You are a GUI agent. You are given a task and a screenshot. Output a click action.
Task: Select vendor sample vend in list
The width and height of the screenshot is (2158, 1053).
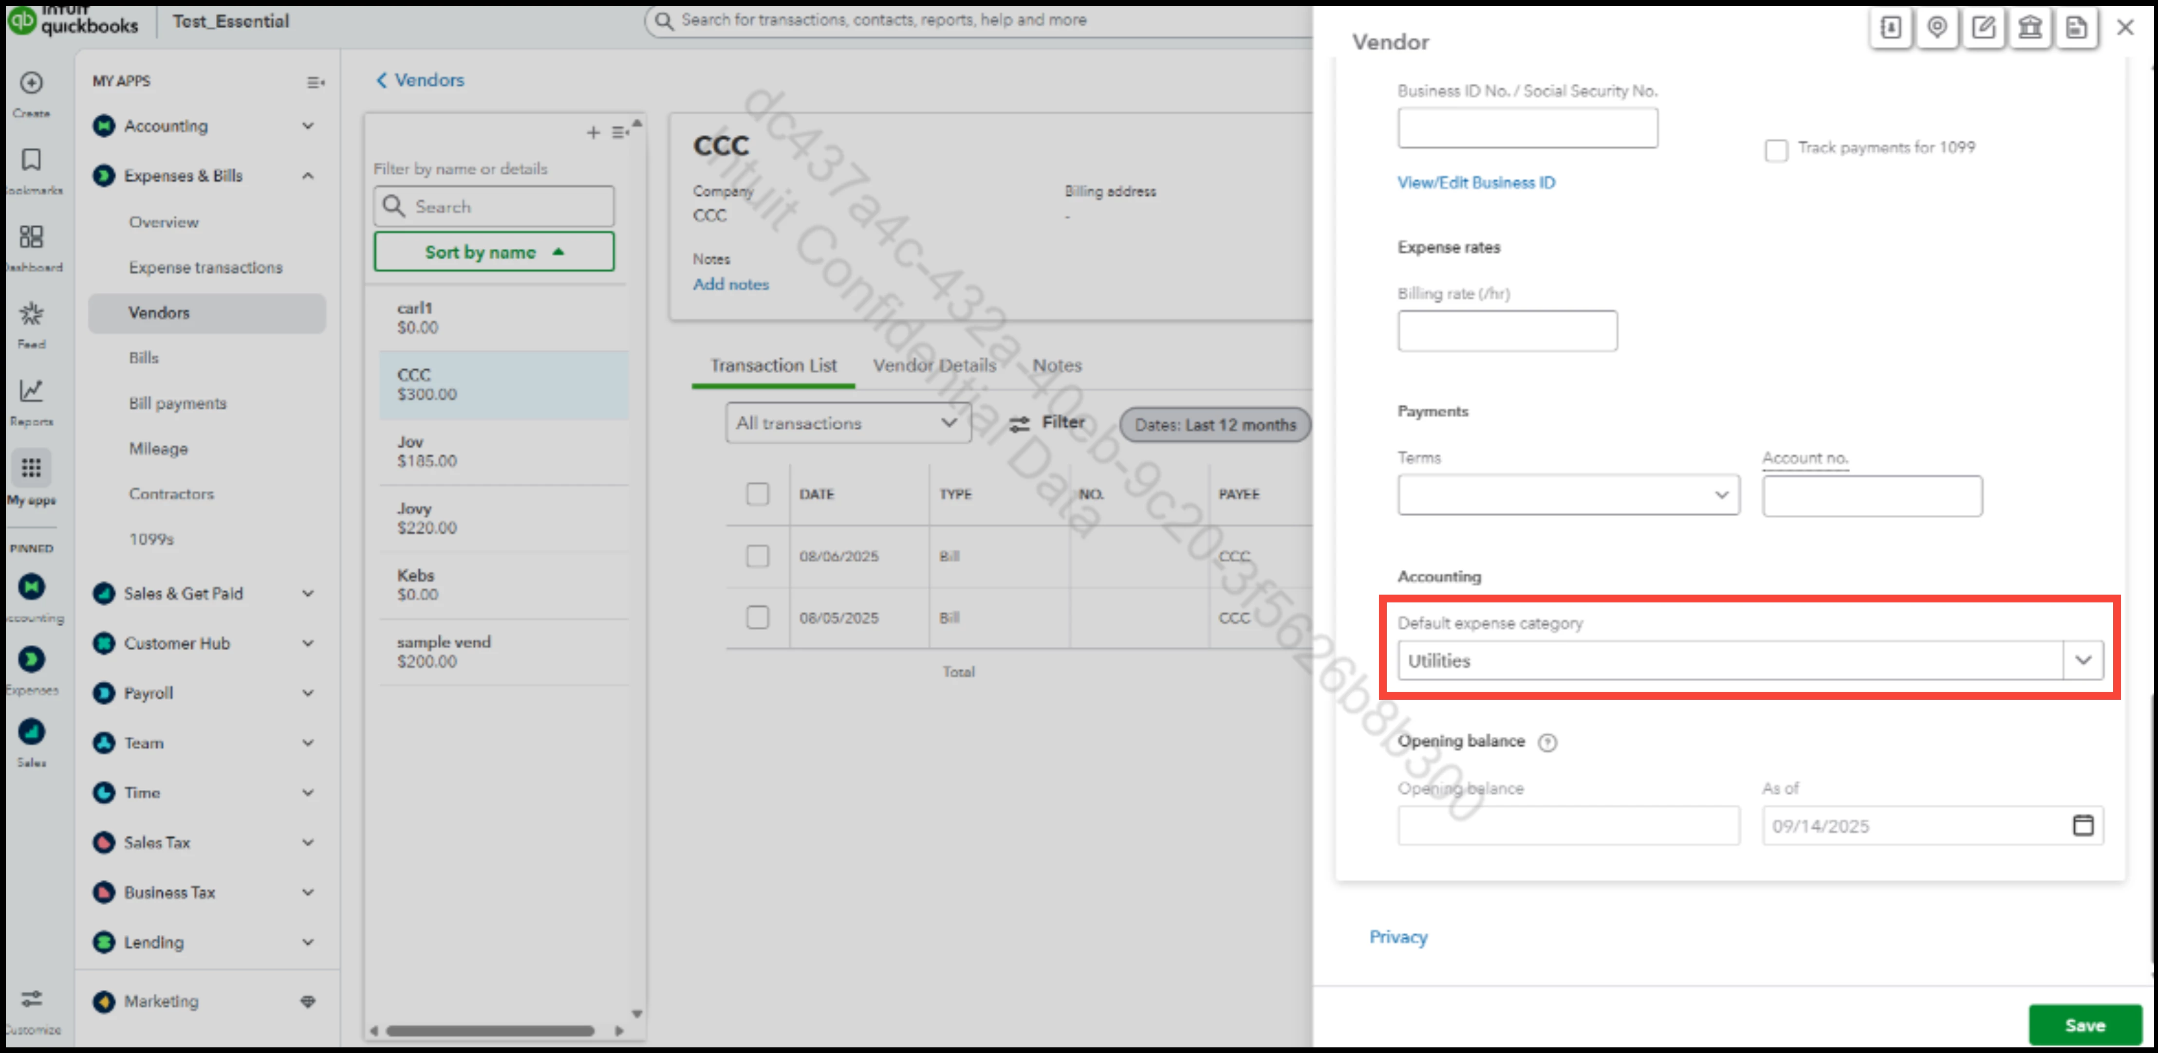point(503,652)
